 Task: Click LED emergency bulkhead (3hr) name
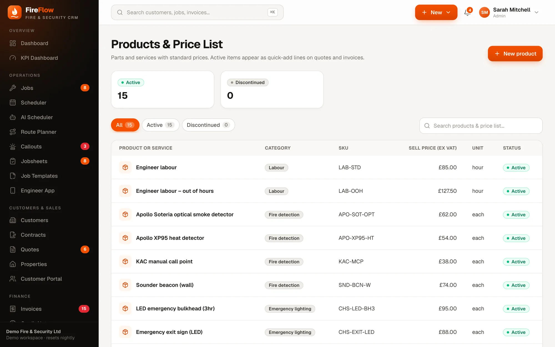(175, 309)
